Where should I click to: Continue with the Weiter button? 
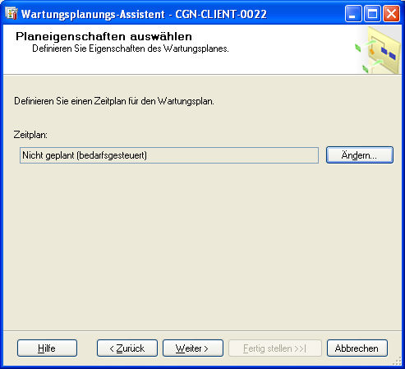point(193,348)
